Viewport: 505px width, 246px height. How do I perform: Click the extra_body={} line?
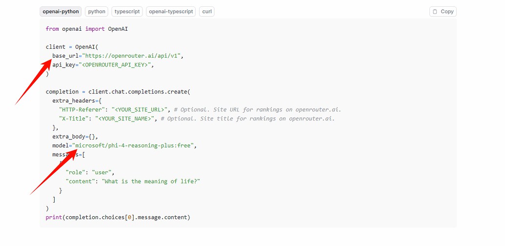click(75, 137)
